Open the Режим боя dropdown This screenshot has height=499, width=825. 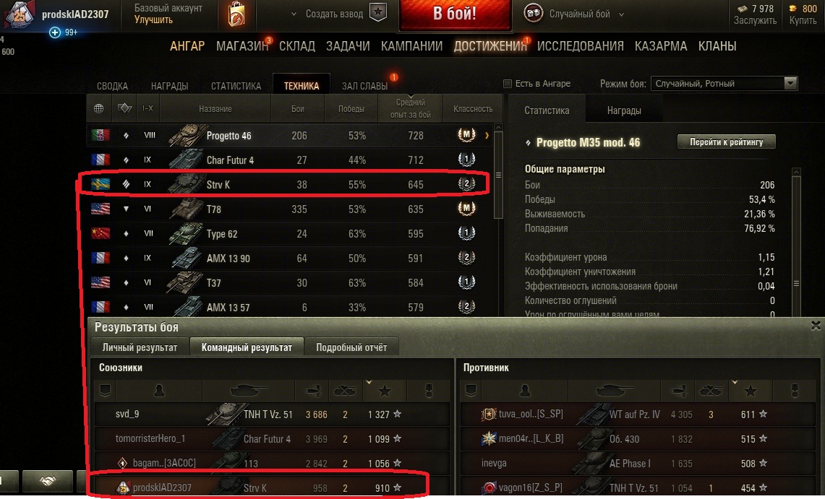724,84
